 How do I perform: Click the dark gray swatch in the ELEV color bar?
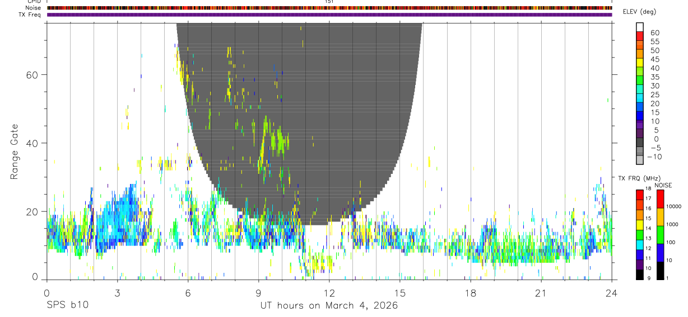(x=640, y=142)
